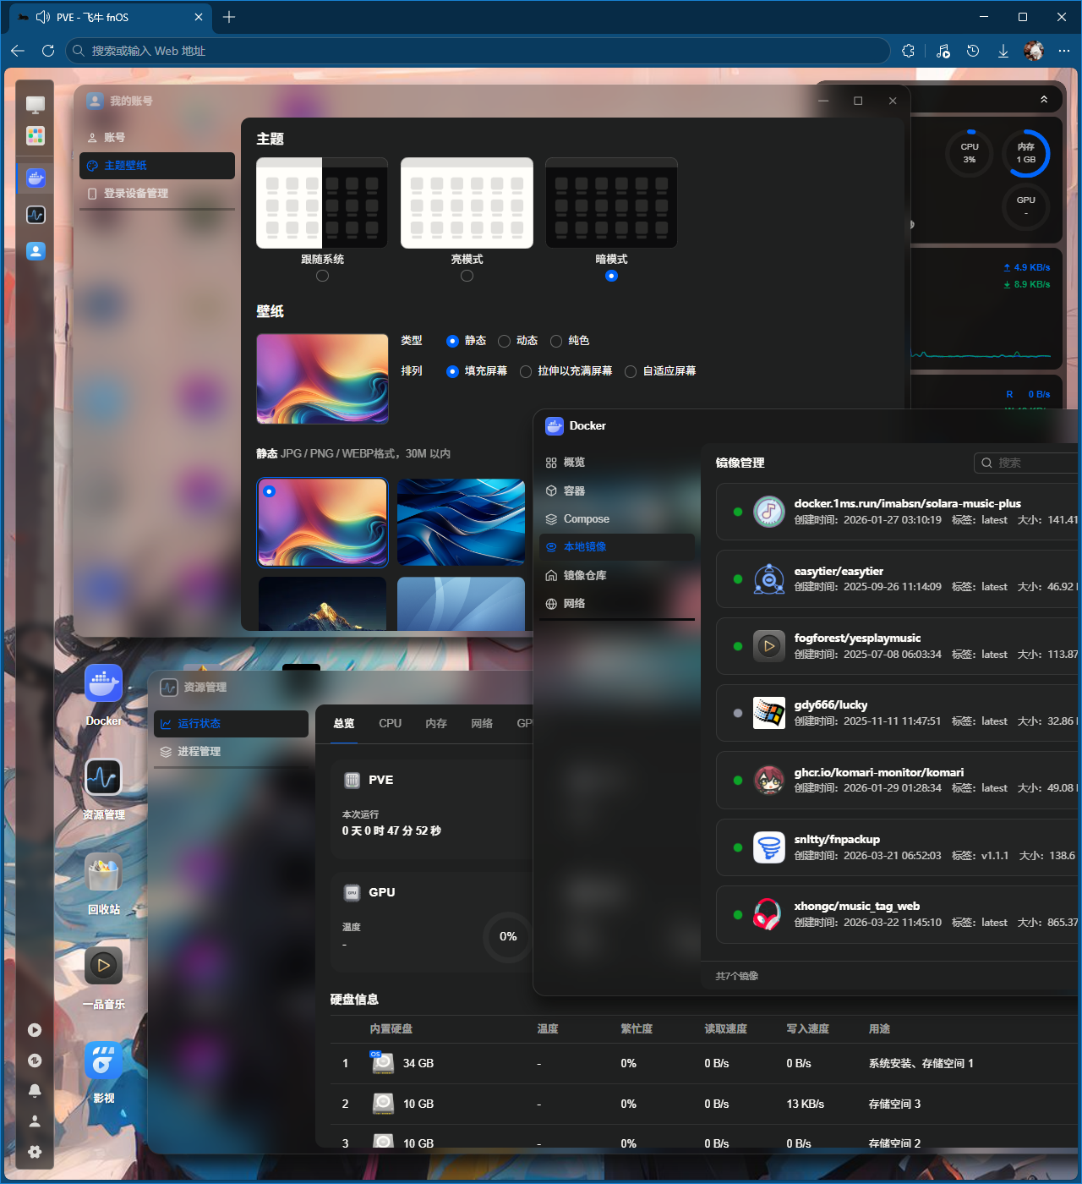The width and height of the screenshot is (1082, 1184).
Task: Open the 回收站 recycle bin icon
Action: (103, 873)
